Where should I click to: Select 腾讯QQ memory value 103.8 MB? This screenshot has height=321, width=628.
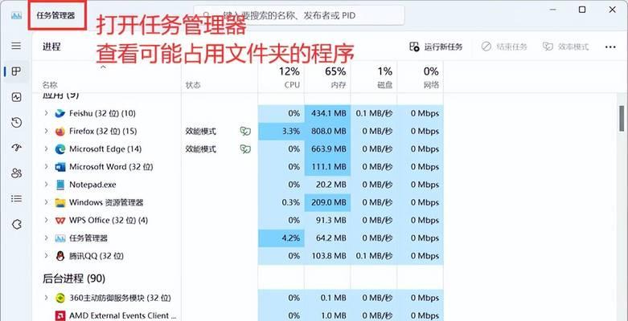coord(328,256)
